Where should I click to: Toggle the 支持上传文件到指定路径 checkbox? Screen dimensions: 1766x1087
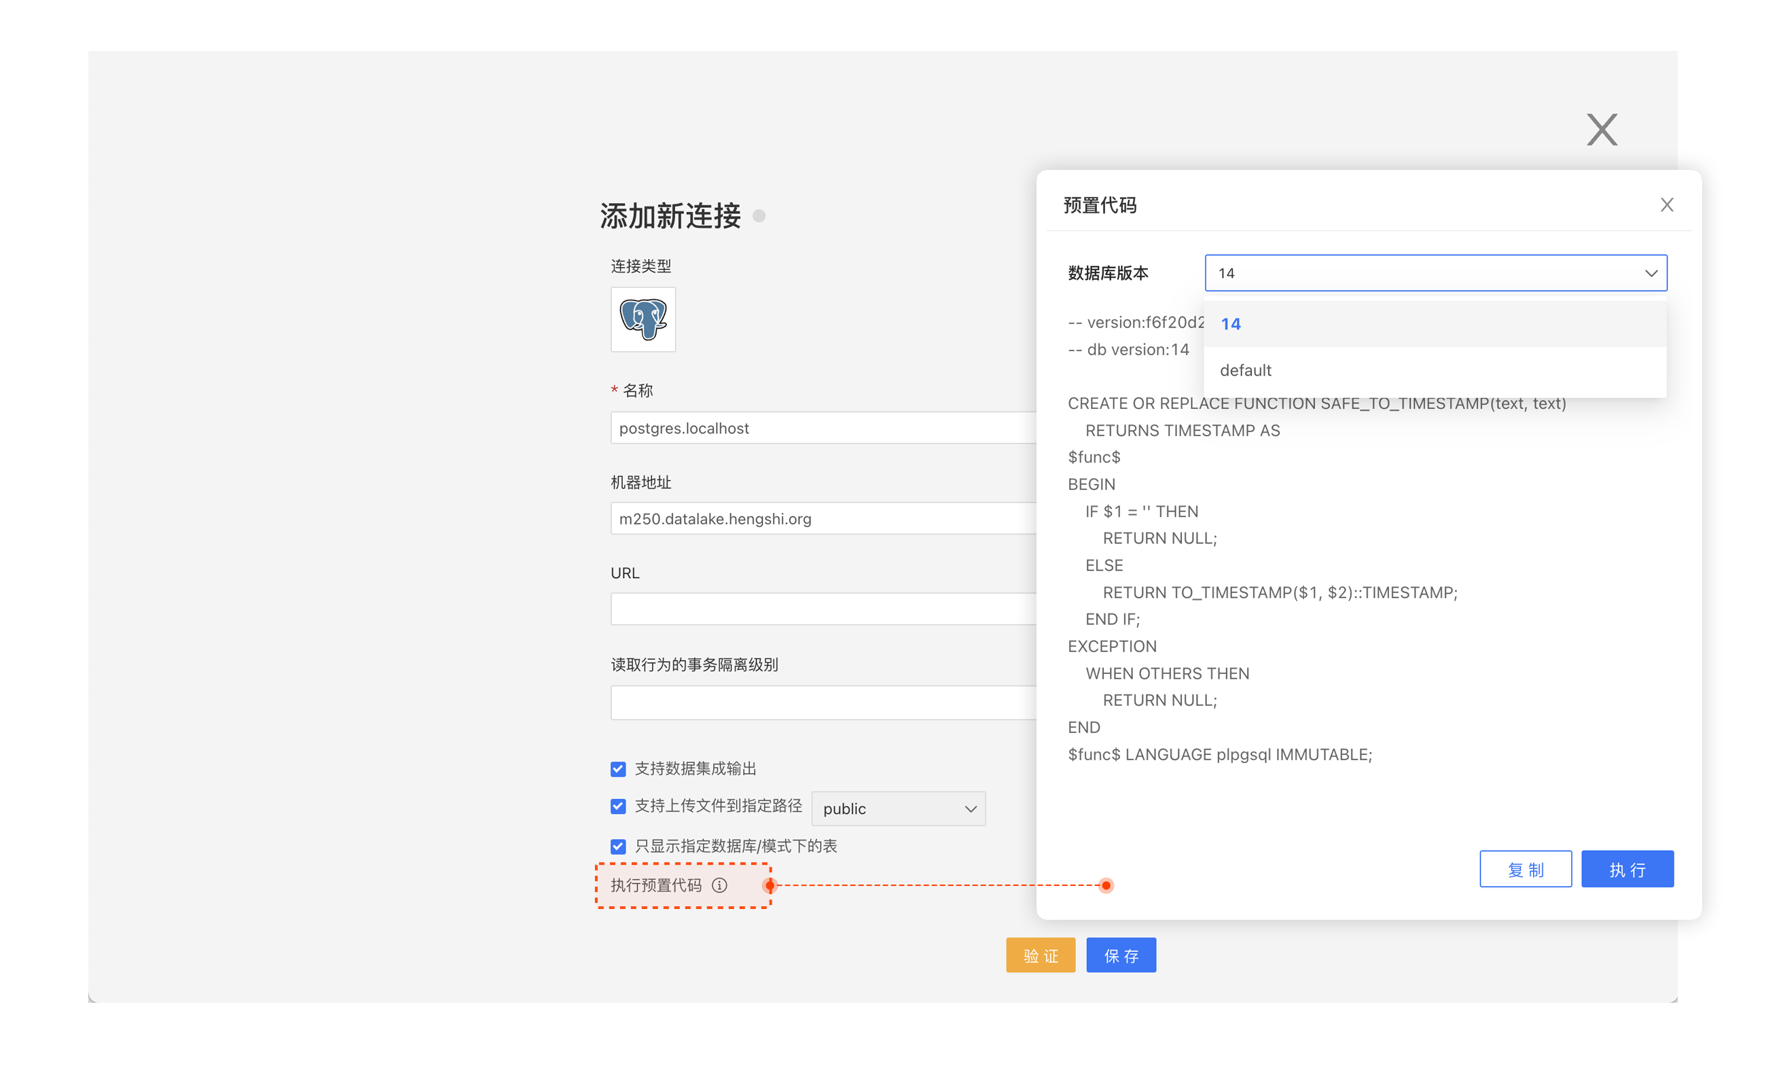coord(618,806)
